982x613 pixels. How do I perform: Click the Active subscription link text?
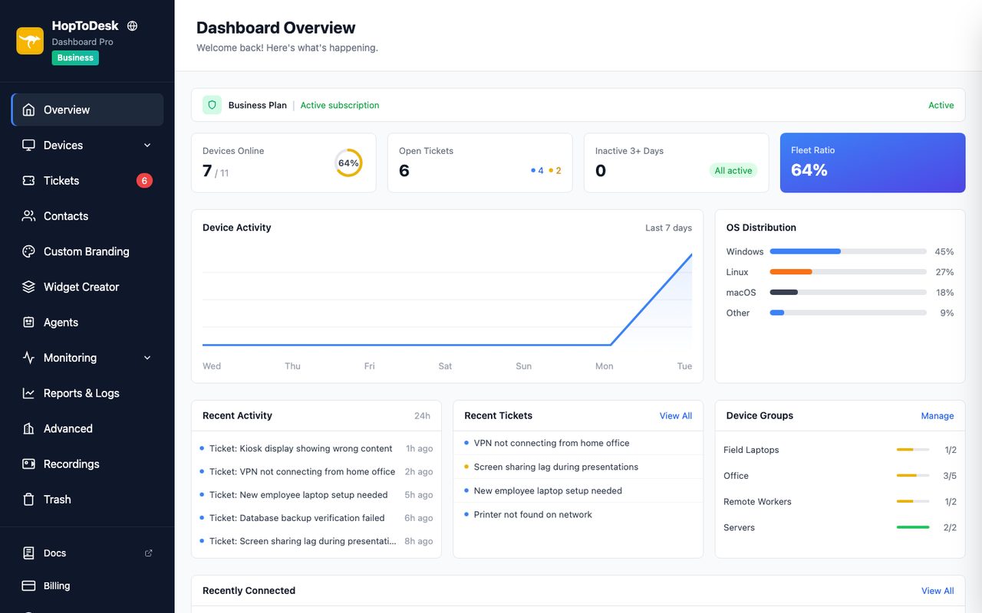(340, 105)
